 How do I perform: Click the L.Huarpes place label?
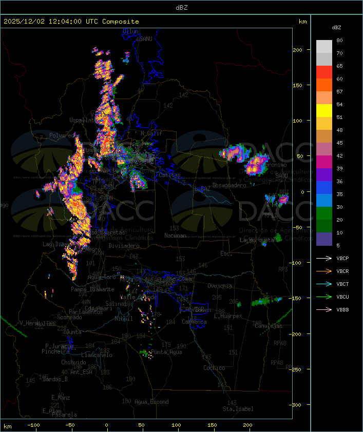coord(228,316)
